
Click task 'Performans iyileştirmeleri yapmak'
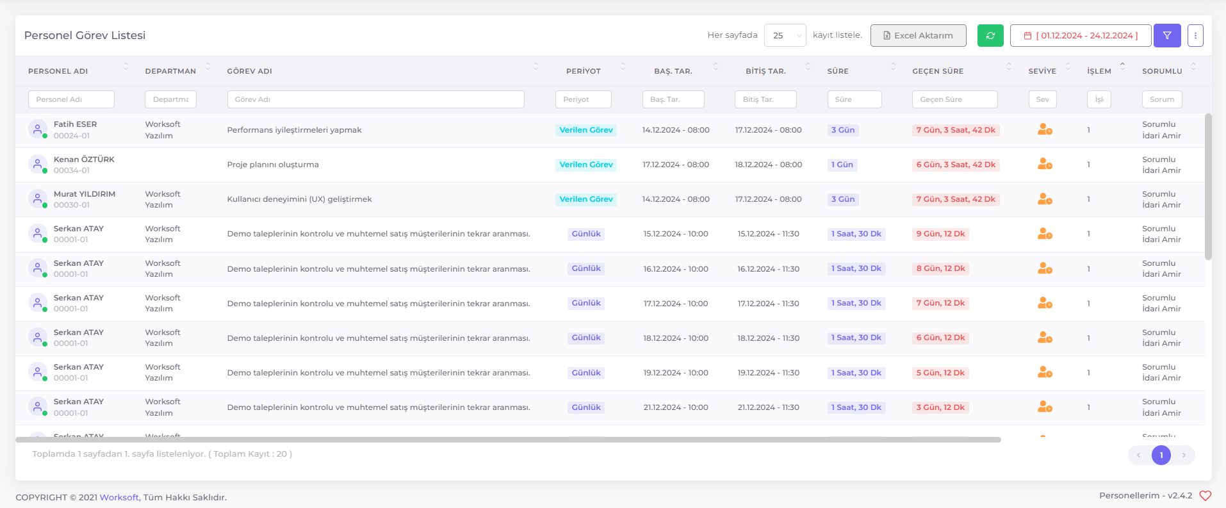coord(294,130)
